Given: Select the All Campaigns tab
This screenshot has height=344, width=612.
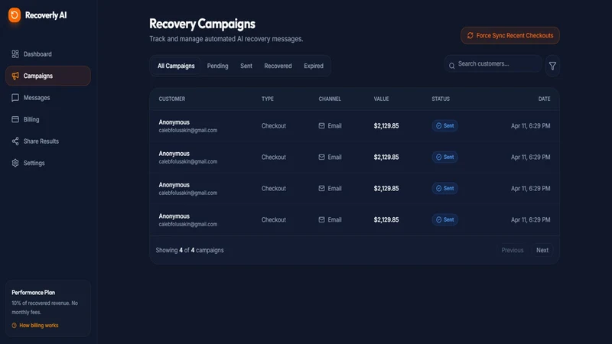Looking at the screenshot, I should point(176,66).
